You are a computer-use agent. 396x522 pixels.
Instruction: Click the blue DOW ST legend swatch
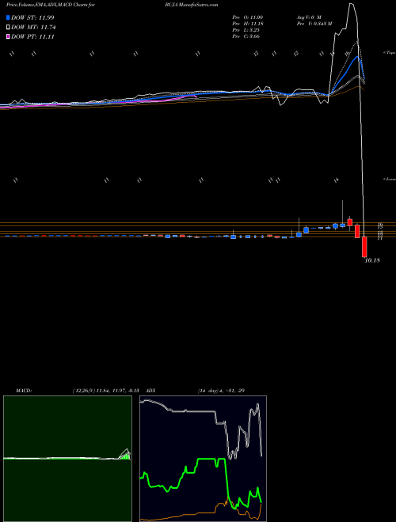[x=8, y=17]
